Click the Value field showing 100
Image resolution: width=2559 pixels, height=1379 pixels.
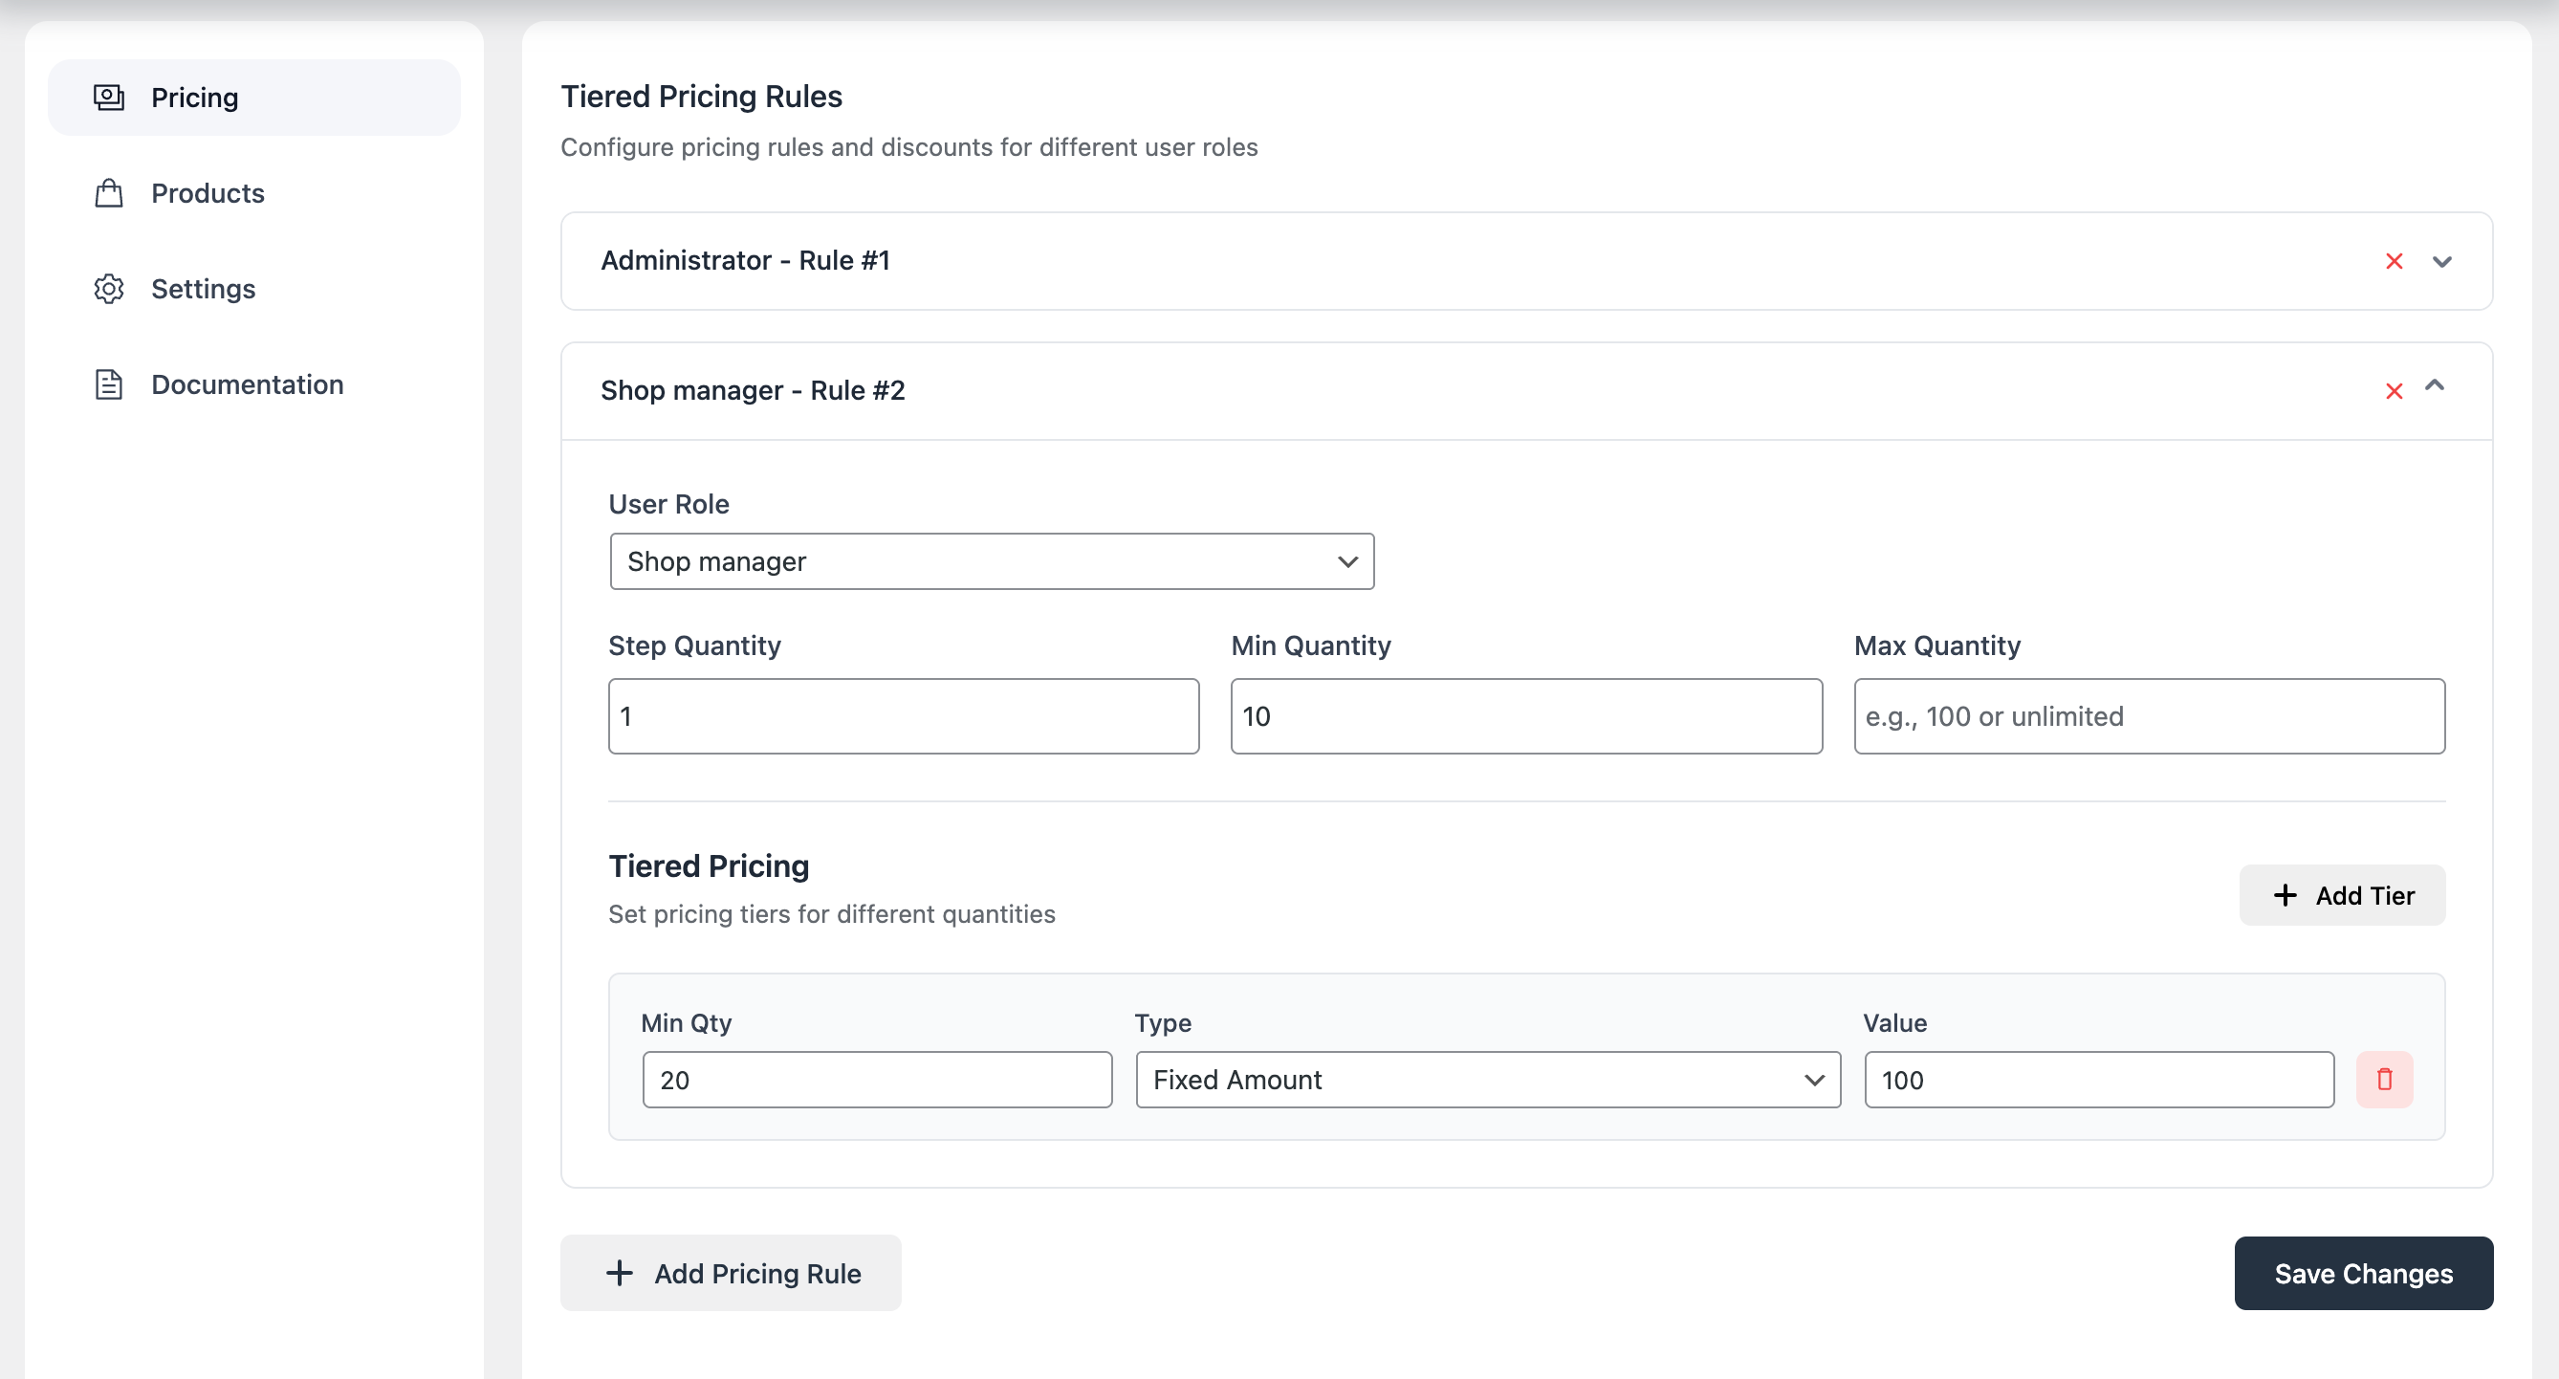pyautogui.click(x=2099, y=1080)
